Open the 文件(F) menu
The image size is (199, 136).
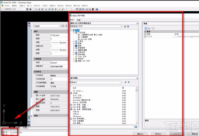click(7, 6)
